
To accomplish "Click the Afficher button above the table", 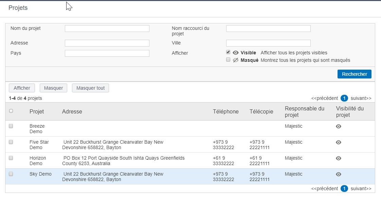I will coord(22,88).
